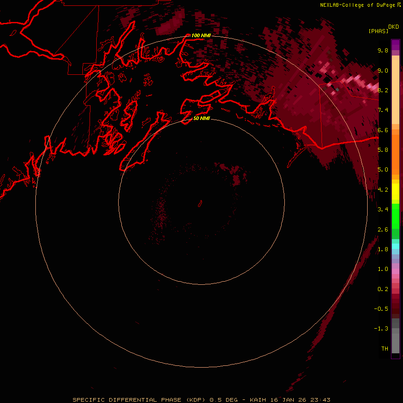
Task: Pick the cyan section of color bar
Action: 395,246
